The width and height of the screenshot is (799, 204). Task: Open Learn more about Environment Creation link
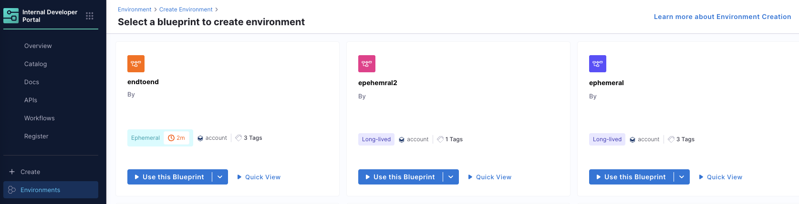click(722, 17)
